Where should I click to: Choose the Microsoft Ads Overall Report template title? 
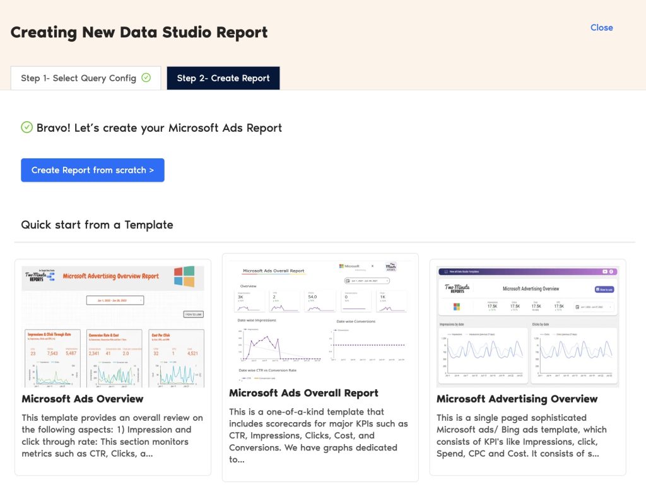point(303,393)
